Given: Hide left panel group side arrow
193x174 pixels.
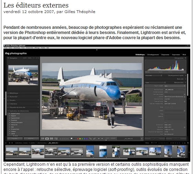Looking at the screenshot, I should pyautogui.click(x=4, y=99).
